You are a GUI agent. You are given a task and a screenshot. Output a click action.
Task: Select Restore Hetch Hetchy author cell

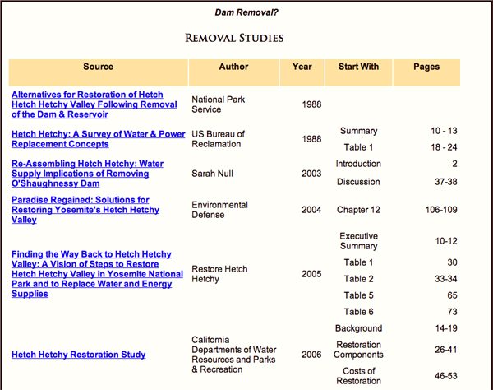point(219,274)
